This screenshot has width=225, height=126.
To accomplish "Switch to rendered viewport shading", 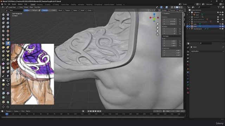I will [181, 7].
